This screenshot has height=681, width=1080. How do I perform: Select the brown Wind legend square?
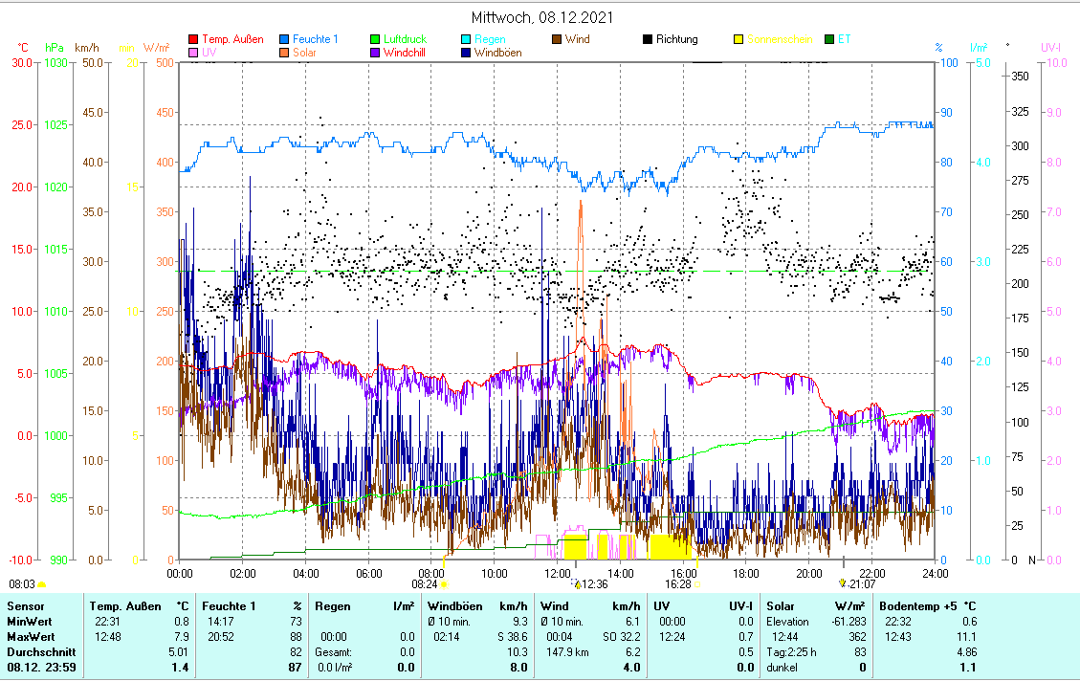[557, 40]
